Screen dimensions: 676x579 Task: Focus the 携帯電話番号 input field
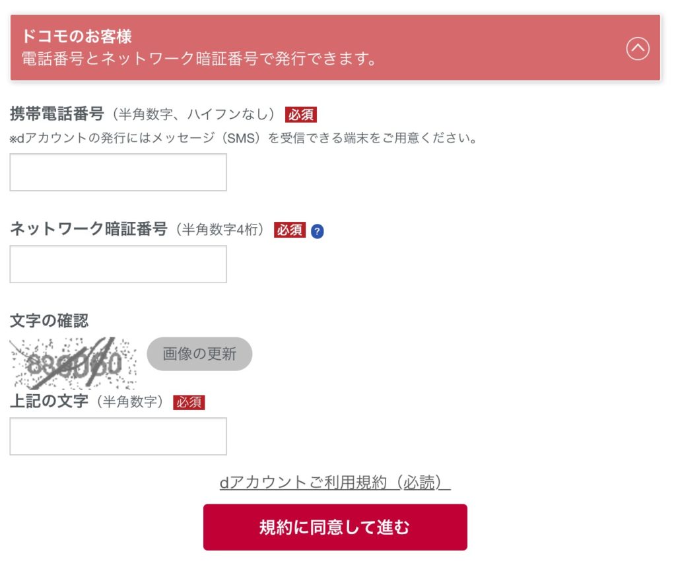coord(118,172)
